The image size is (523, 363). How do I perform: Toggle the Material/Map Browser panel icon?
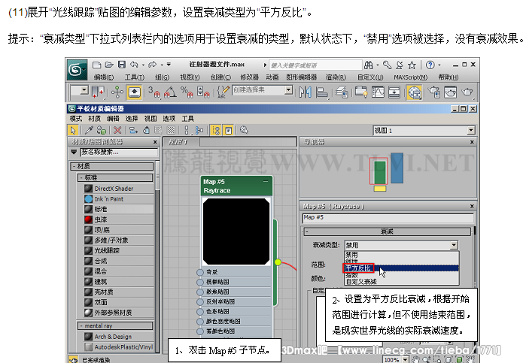[216, 130]
